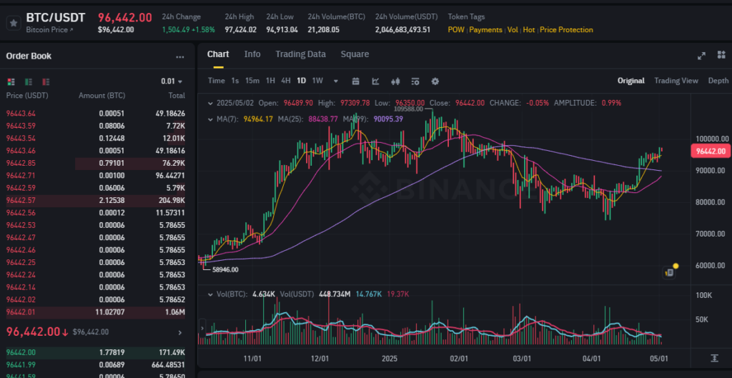The height and width of the screenshot is (378, 732).
Task: Click the Amount (BTC) column header
Action: point(102,96)
